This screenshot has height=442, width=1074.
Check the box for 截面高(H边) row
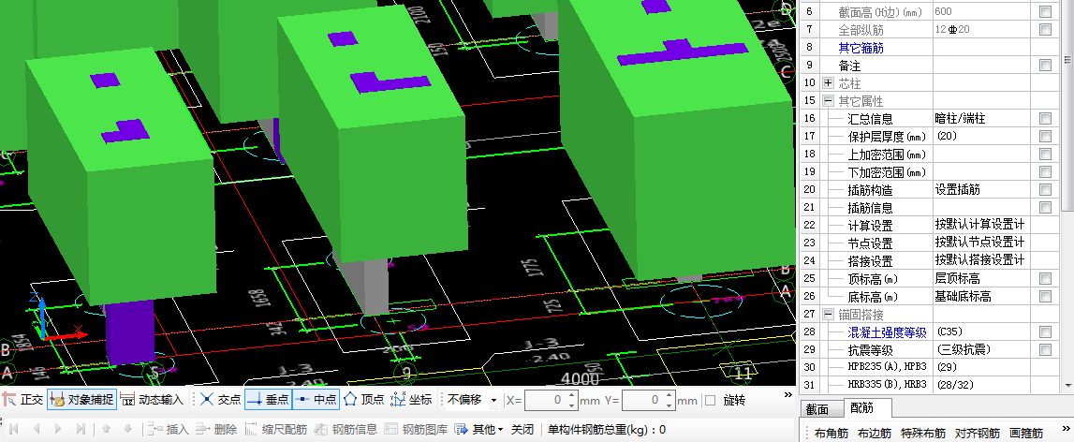(1045, 11)
